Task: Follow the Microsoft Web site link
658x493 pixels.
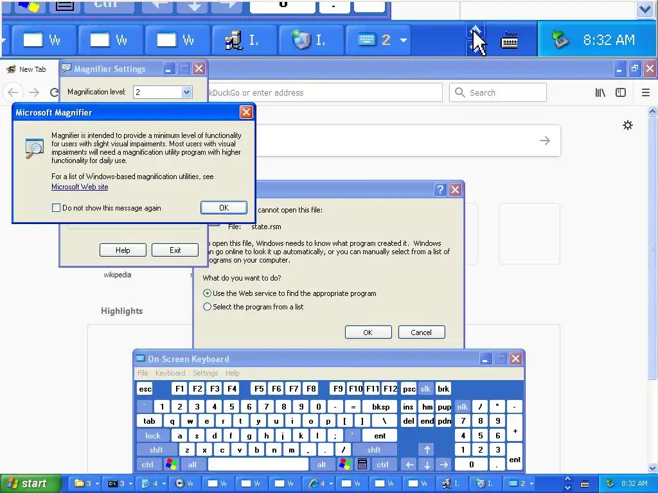Action: (80, 187)
